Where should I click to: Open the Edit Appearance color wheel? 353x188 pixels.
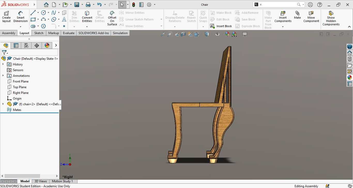tap(227, 34)
